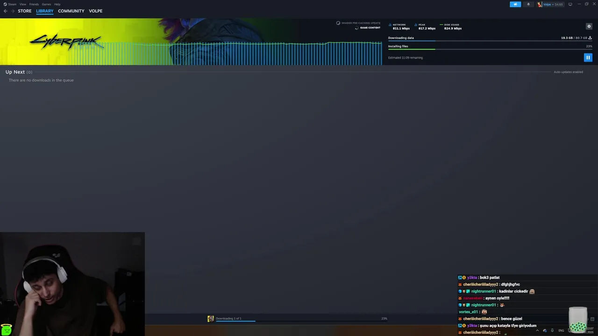This screenshot has height=336, width=598.
Task: Click 'There are no downloads in the queue'
Action: coord(41,80)
